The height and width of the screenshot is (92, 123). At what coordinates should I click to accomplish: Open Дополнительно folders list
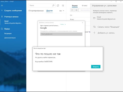[x=10, y=38]
